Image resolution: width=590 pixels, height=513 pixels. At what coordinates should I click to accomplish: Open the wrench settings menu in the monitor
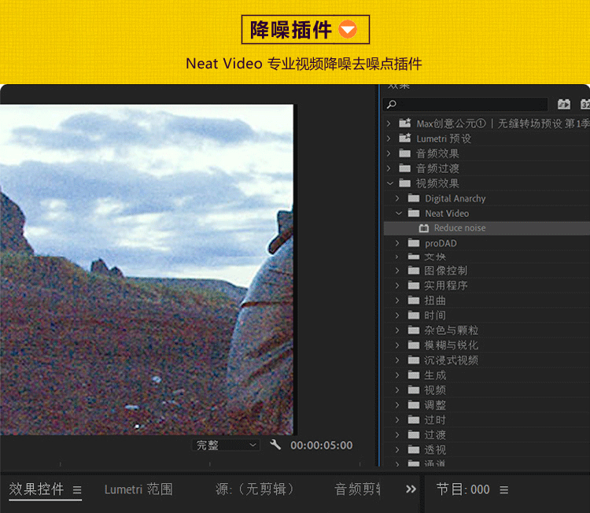click(275, 445)
